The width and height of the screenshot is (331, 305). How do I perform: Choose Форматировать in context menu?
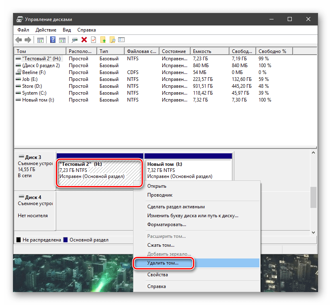point(167,225)
